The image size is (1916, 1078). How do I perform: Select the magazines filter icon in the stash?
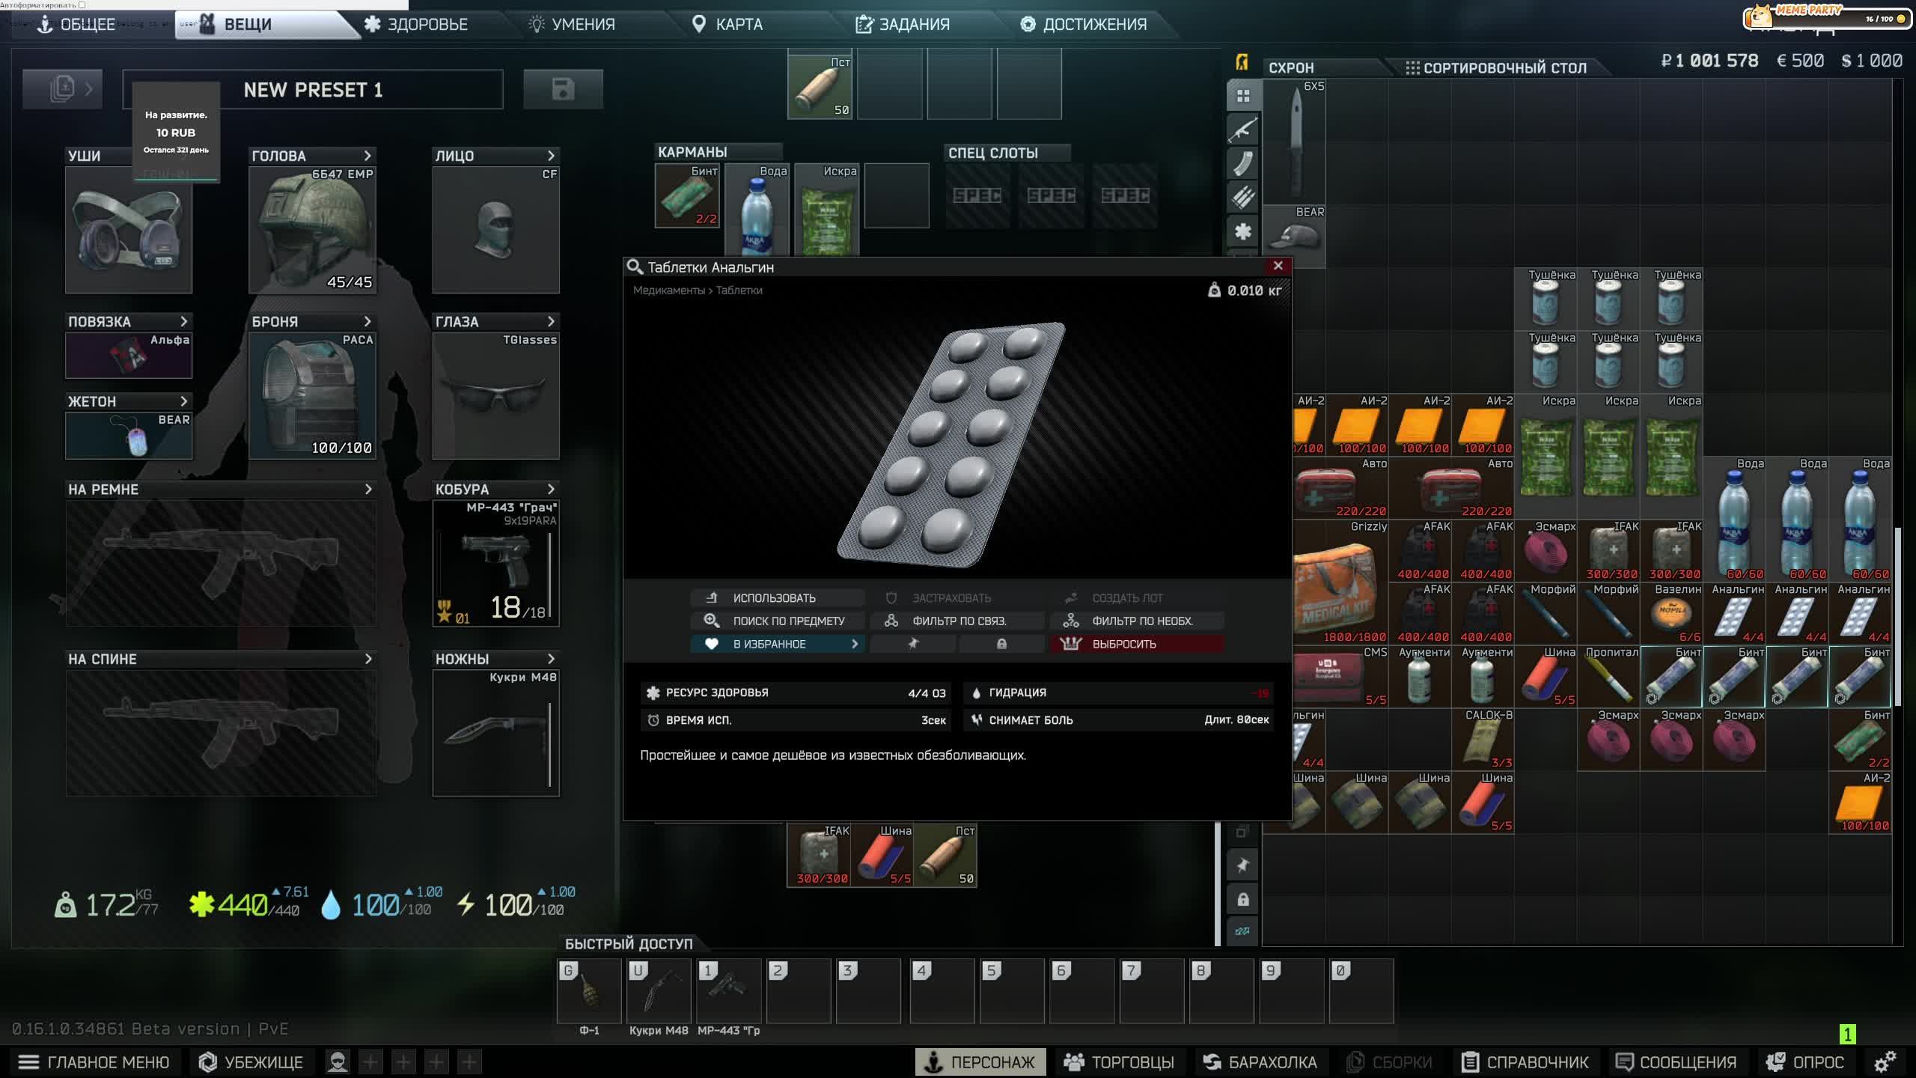[x=1242, y=163]
